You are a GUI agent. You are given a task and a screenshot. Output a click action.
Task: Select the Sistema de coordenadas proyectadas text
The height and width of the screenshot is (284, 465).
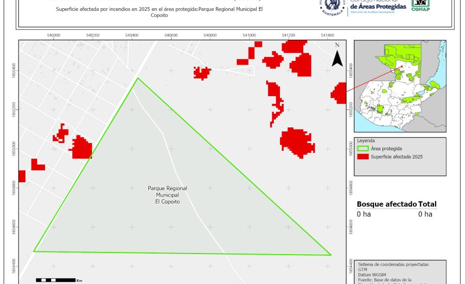click(x=393, y=264)
